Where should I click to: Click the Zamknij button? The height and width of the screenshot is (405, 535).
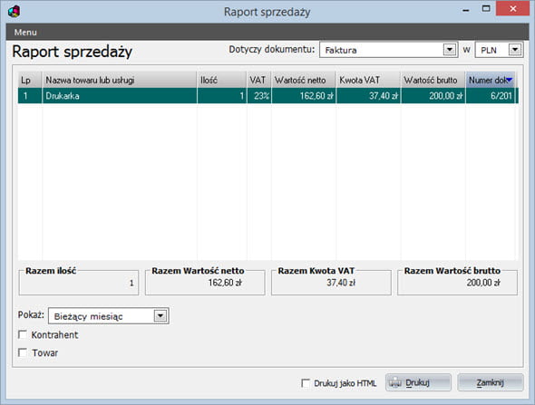(491, 382)
